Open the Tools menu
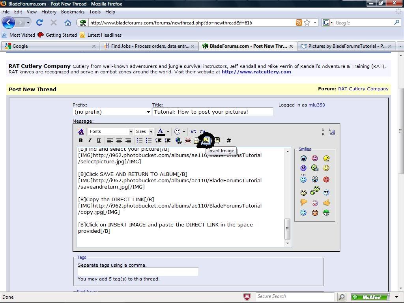Viewport: 404px width, 303px height. point(95,12)
